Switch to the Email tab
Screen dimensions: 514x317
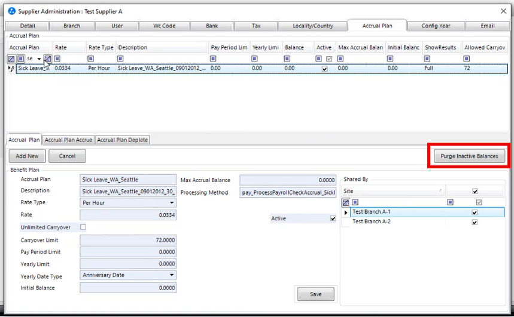(488, 26)
